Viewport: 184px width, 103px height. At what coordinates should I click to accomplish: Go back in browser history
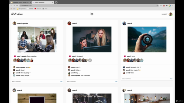pyautogui.click(x=11, y=6)
